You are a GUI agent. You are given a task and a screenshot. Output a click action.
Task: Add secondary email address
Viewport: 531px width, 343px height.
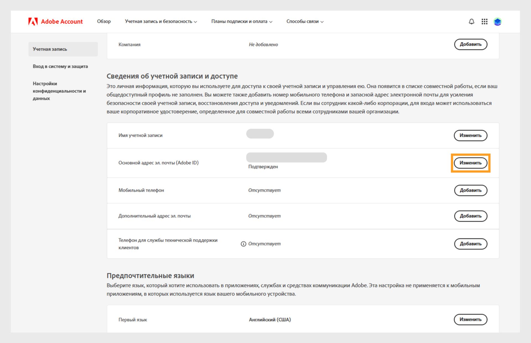[470, 216]
